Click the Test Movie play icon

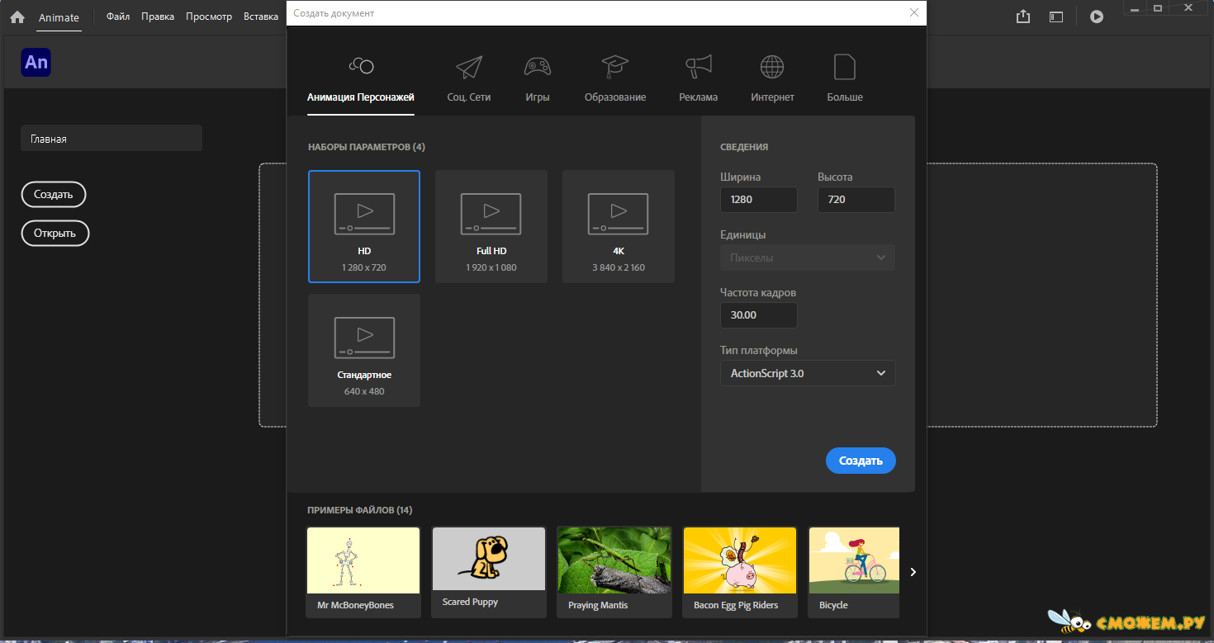(x=1097, y=17)
